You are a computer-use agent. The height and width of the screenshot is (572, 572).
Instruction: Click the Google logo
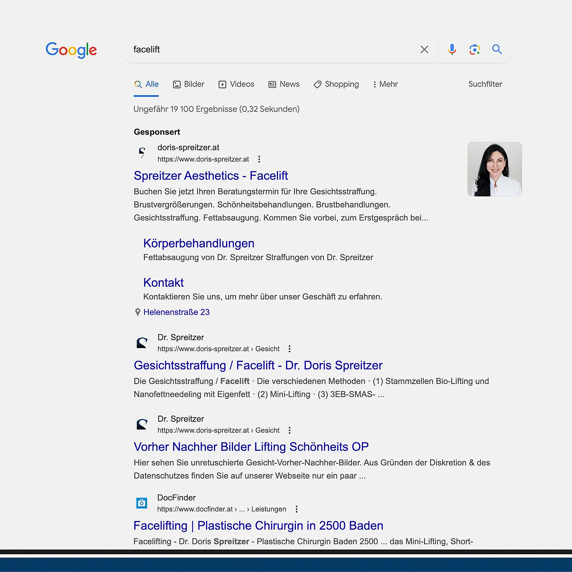coord(71,50)
